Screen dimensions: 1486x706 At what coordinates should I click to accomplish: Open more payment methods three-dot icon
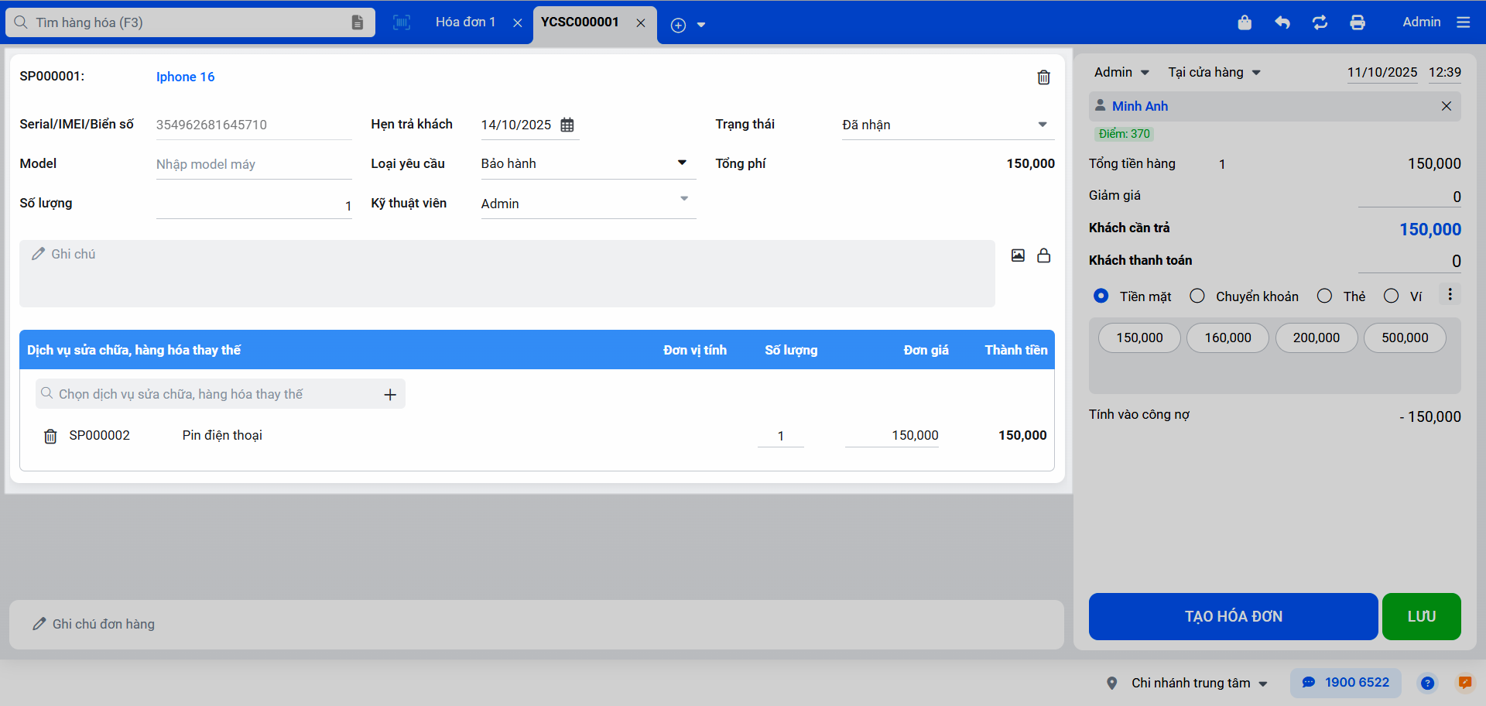[x=1450, y=294]
